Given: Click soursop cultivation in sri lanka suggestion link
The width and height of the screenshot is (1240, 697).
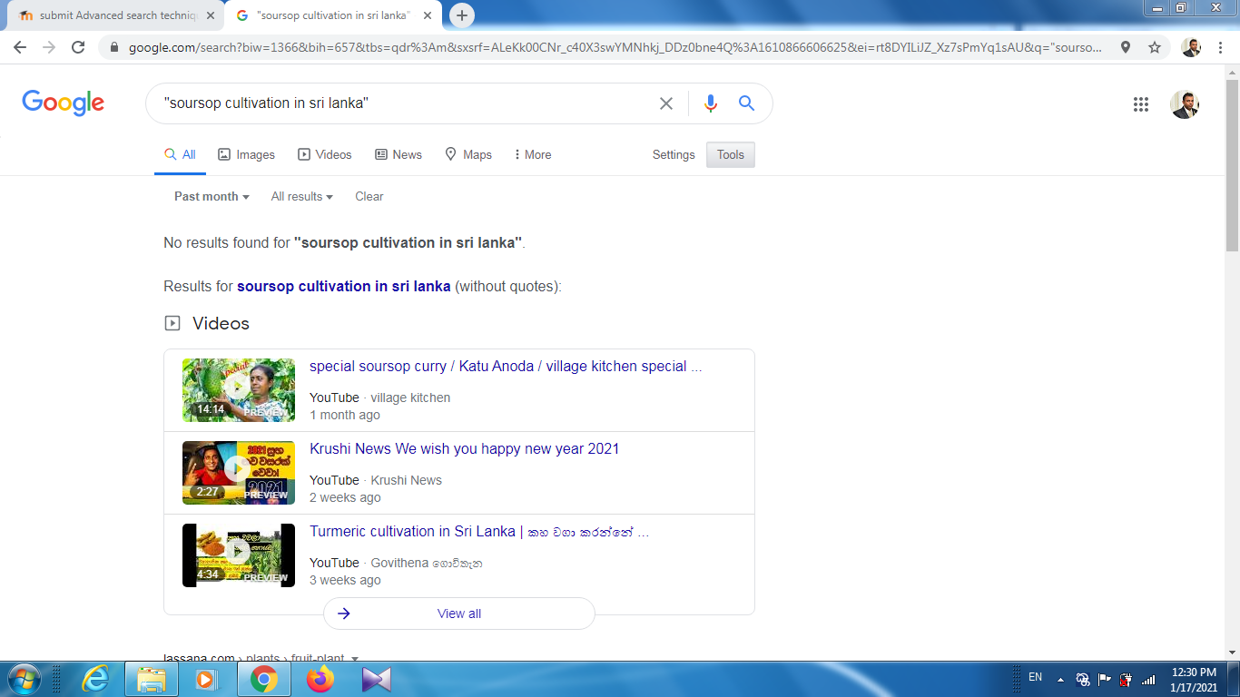Looking at the screenshot, I should pos(344,286).
